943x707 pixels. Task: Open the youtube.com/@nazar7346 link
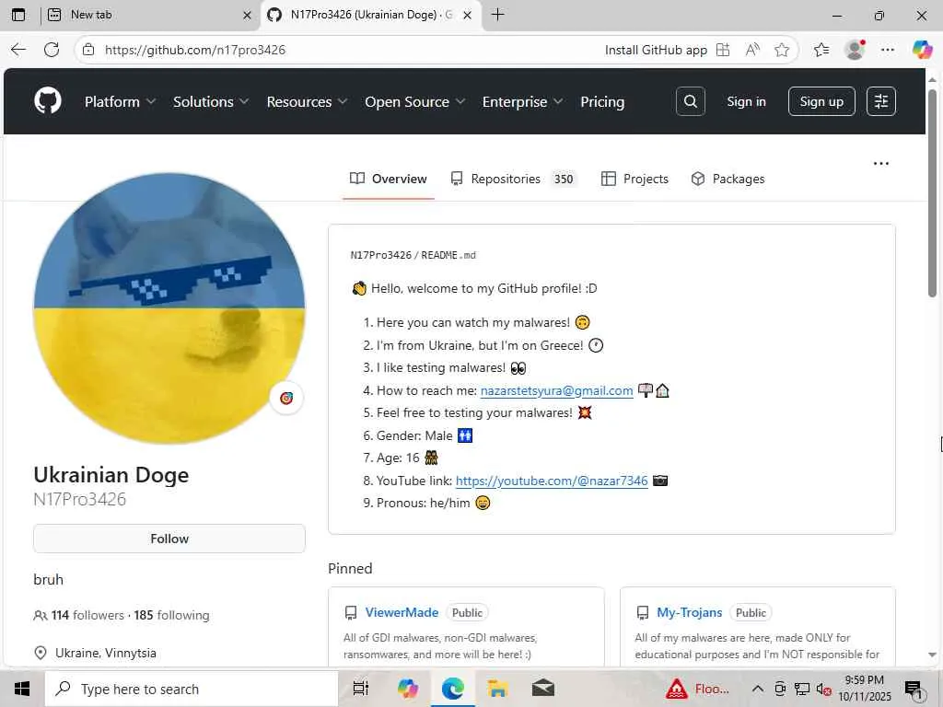[x=552, y=481]
